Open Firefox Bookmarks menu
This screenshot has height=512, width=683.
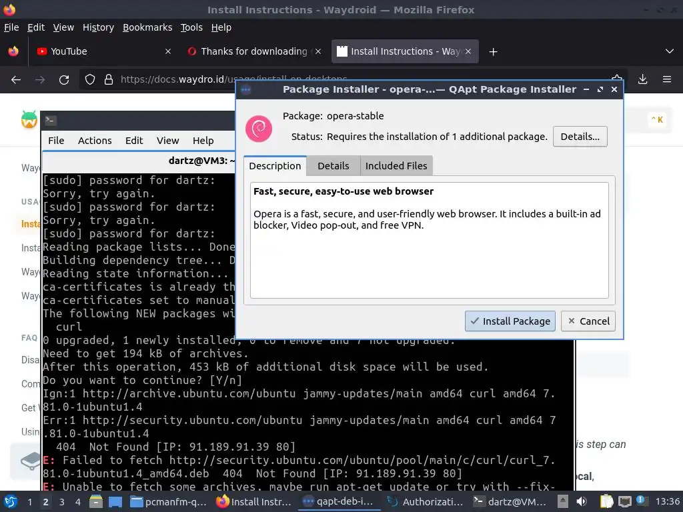tap(147, 27)
